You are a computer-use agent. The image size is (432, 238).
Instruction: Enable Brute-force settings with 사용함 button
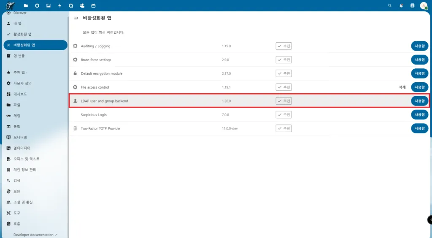(420, 60)
